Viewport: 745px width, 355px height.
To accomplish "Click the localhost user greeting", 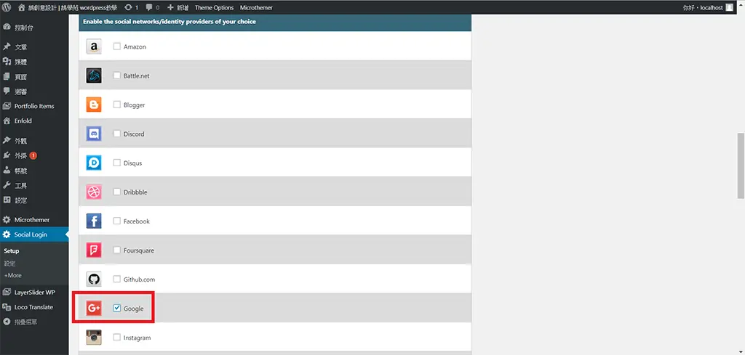I will click(703, 7).
